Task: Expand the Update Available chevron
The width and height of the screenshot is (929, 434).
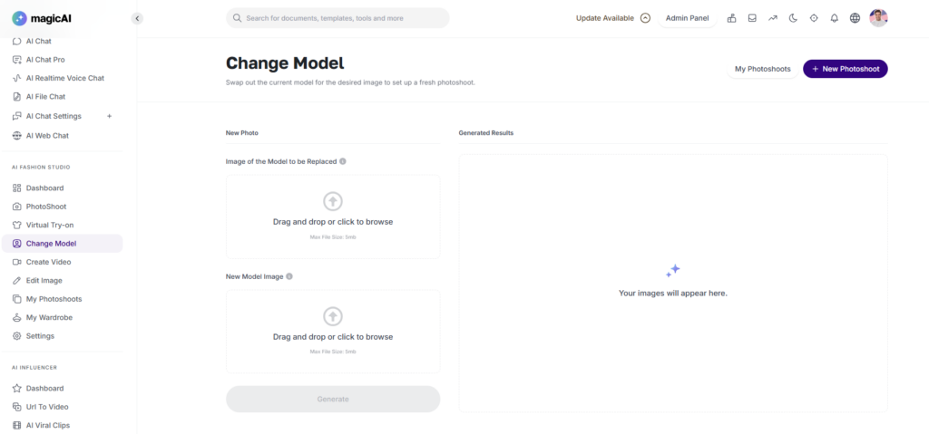Action: pos(646,18)
